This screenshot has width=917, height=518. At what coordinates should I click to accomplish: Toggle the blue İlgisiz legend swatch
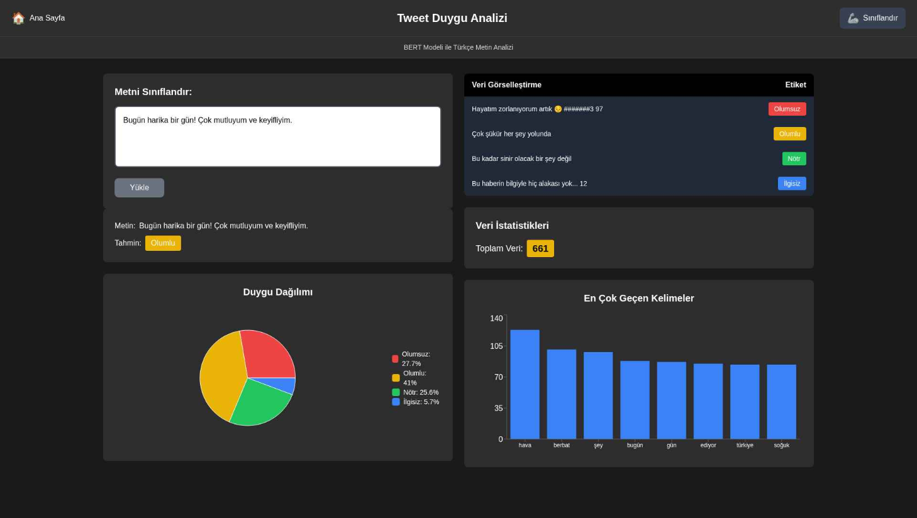[x=396, y=402]
